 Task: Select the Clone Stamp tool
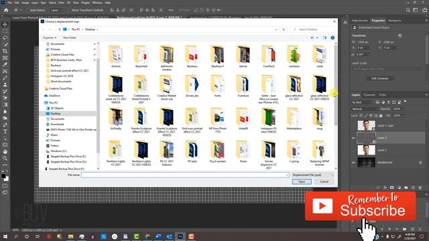point(5,84)
